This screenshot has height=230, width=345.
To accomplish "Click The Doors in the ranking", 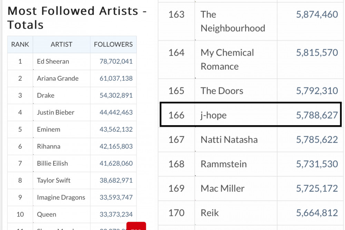I will click(222, 91).
